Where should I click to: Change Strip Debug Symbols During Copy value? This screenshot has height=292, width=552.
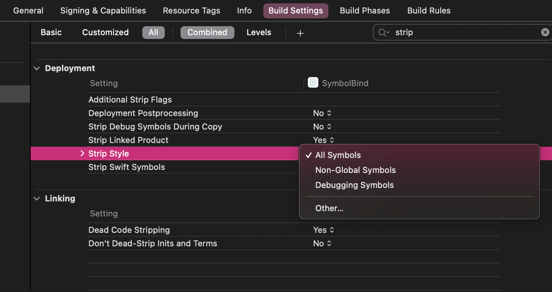pyautogui.click(x=322, y=127)
